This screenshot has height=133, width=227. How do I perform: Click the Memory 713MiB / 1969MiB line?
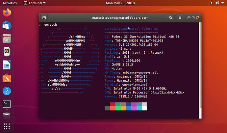click(x=126, y=96)
